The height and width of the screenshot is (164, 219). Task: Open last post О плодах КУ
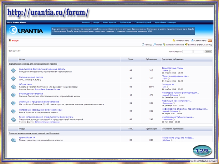(168, 84)
